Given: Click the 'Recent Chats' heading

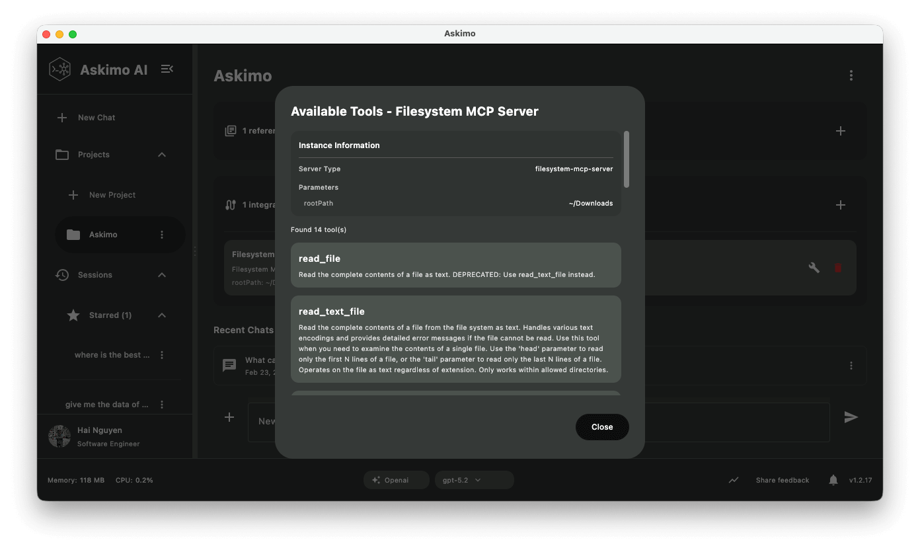Looking at the screenshot, I should 243,330.
